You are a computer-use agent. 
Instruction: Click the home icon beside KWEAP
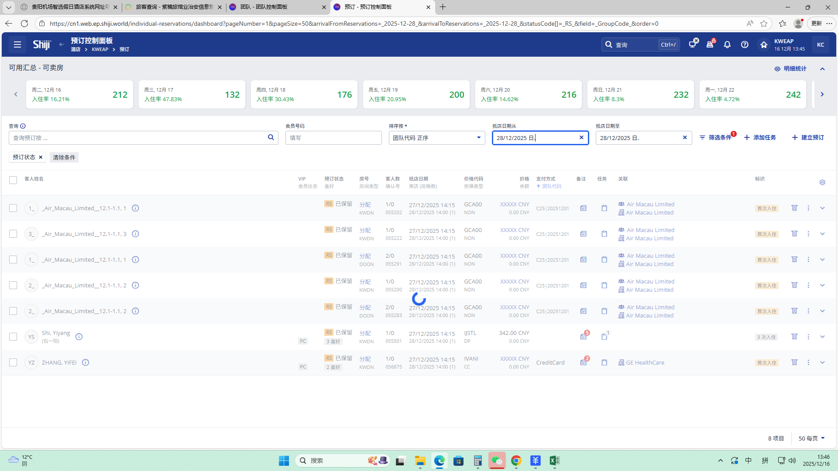[763, 44]
